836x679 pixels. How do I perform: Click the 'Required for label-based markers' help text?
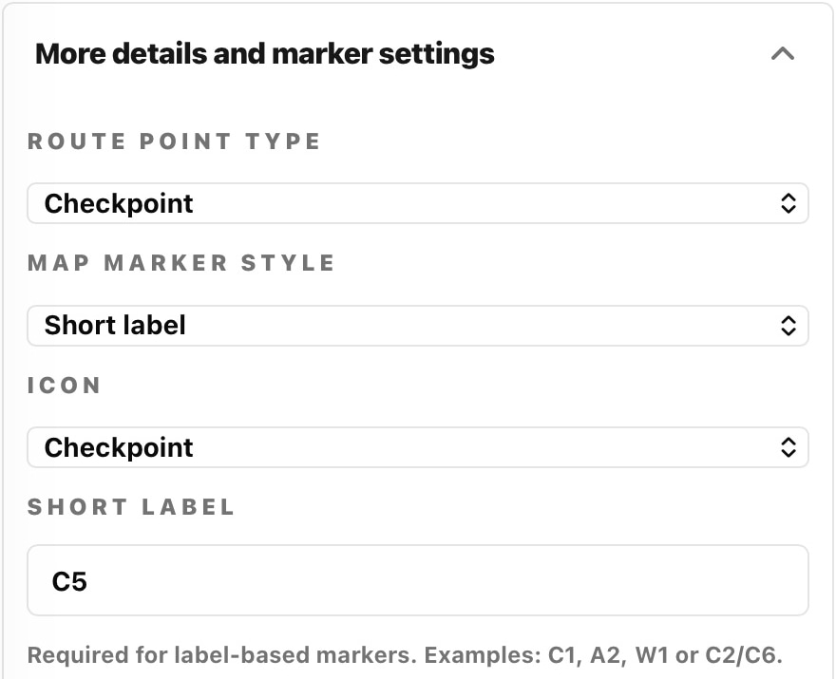(405, 655)
